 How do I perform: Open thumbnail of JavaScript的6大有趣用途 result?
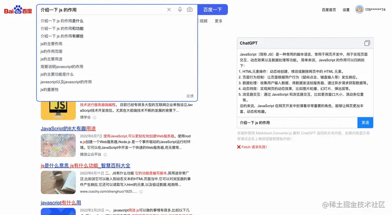[x=58, y=146]
